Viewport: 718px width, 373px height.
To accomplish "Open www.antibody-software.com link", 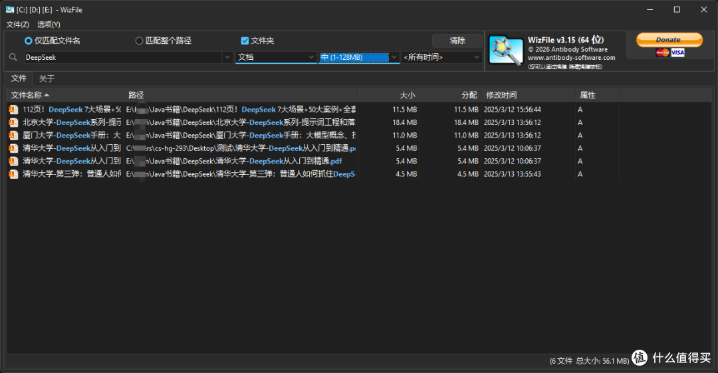I will (572, 58).
